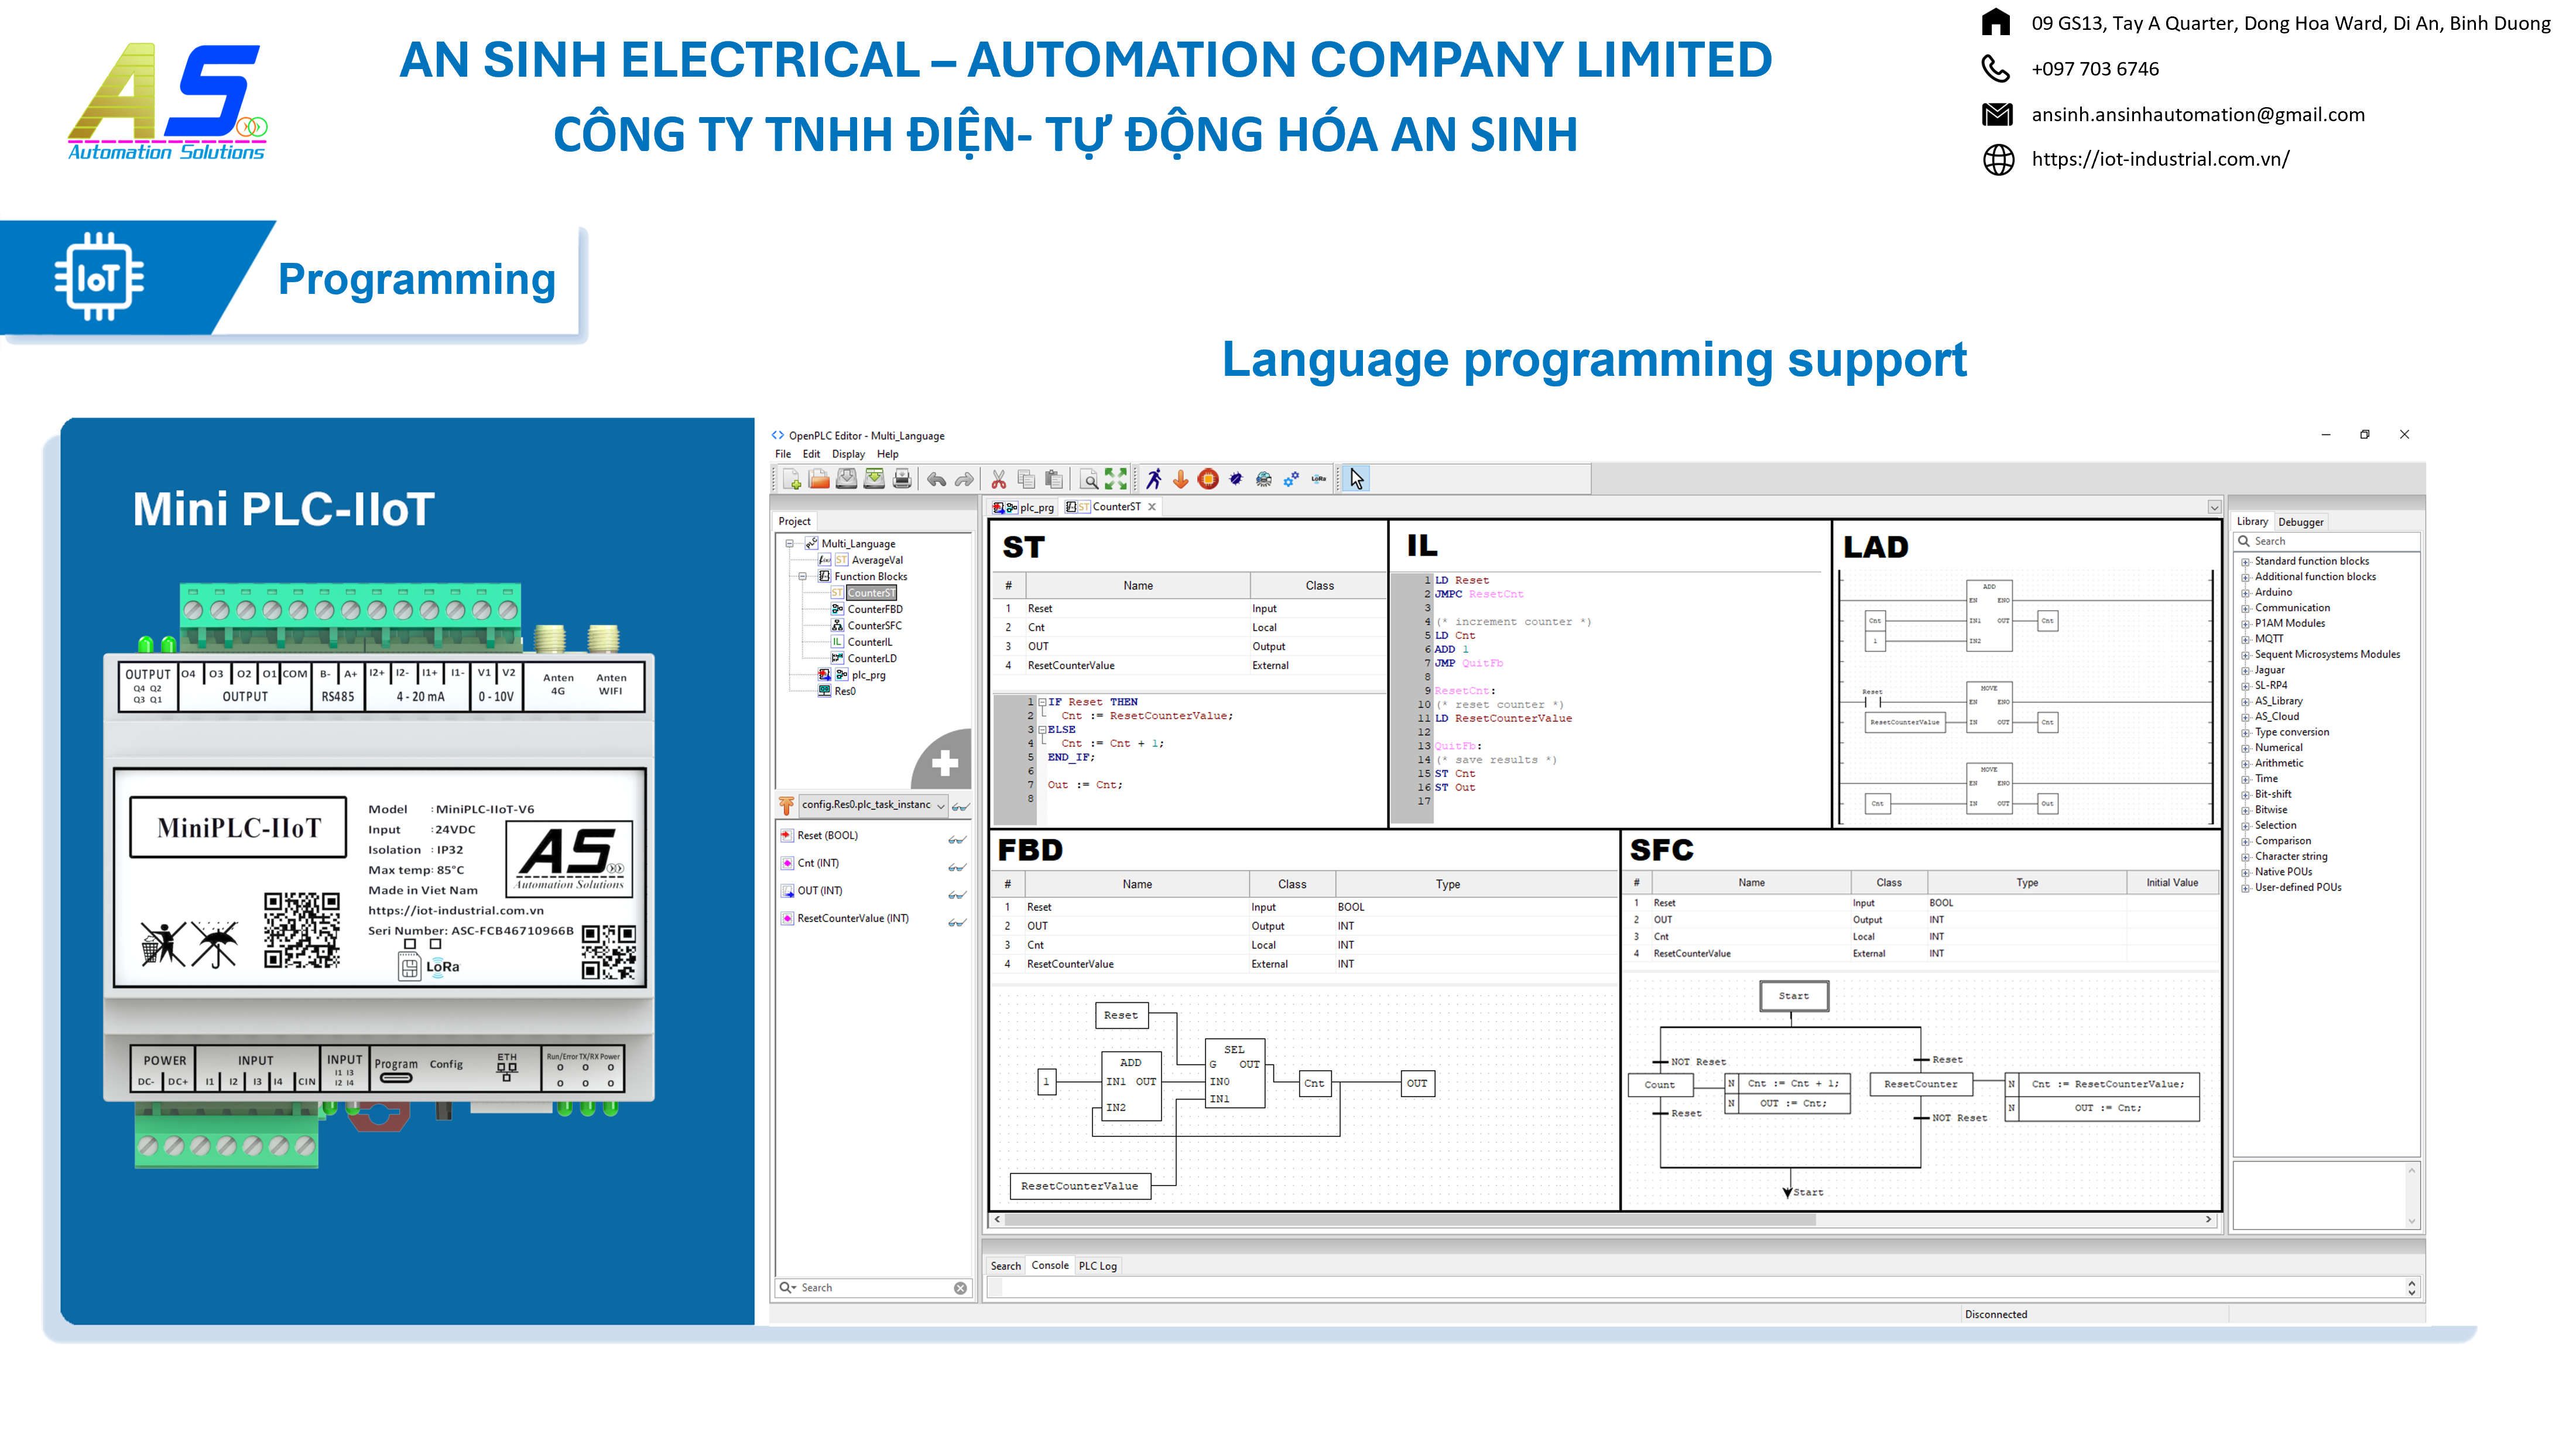This screenshot has height=1449, width=2576.
Task: Click the ansinh.ansinhautomation@gmail.com email address
Action: pos(2198,114)
